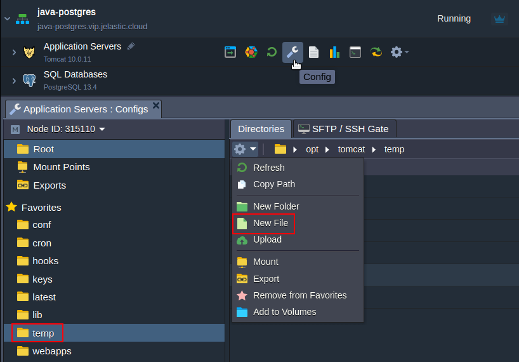Viewport: 519px width, 362px height.
Task: Select New File menu entry
Action: pos(298,223)
